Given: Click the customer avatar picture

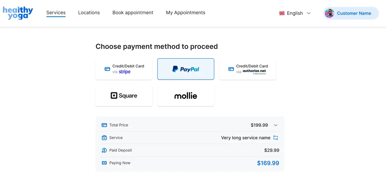Looking at the screenshot, I should pos(329,13).
